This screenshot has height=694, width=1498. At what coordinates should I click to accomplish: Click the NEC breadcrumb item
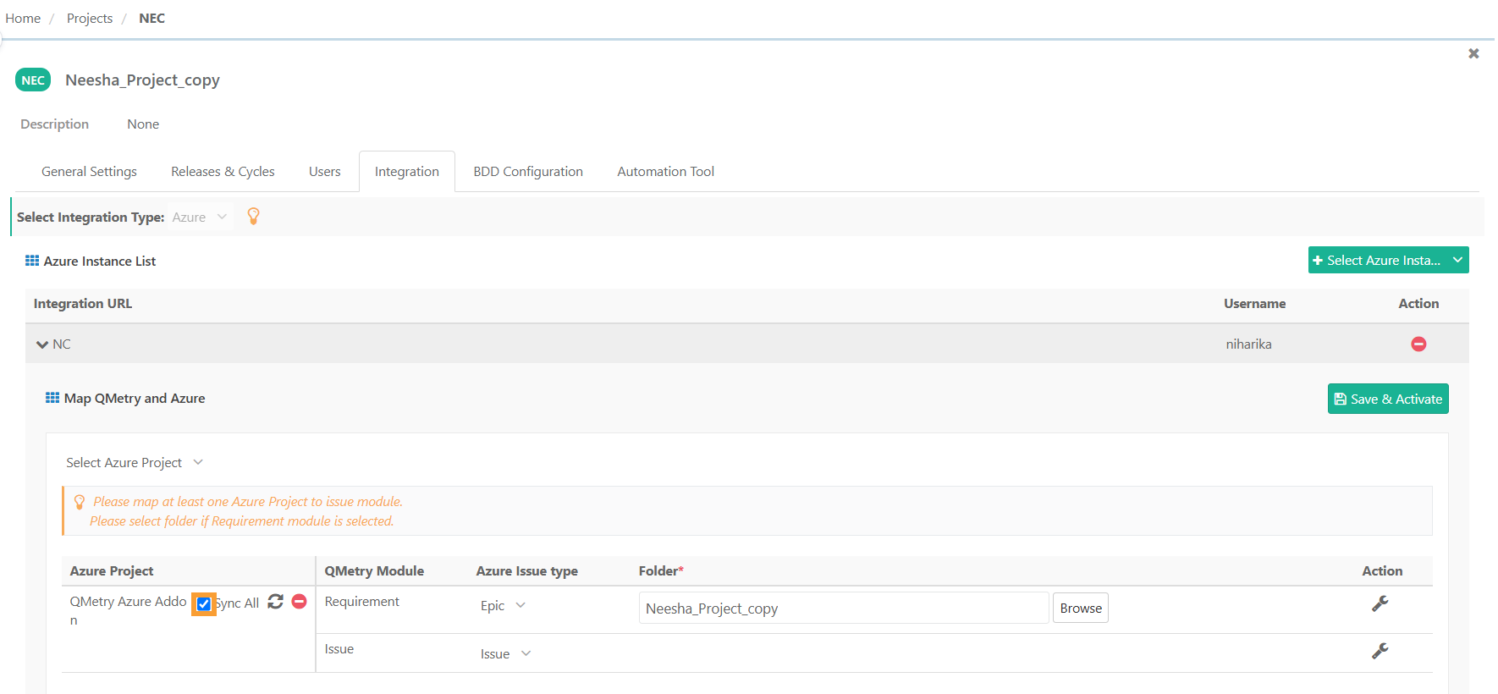click(x=152, y=19)
